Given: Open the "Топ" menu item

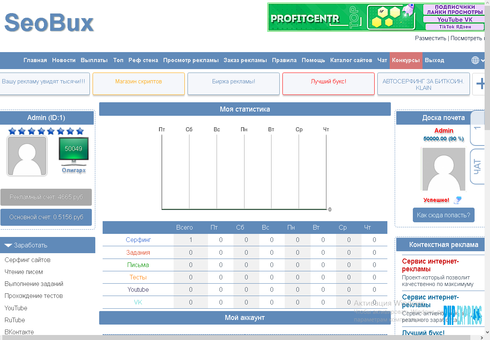Looking at the screenshot, I should (118, 60).
